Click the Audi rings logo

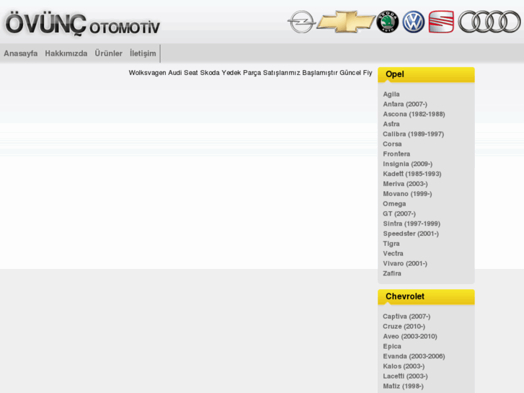489,22
